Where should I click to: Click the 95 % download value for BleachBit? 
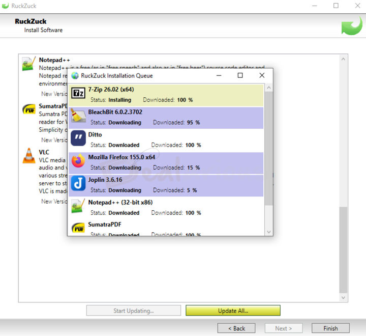pos(193,123)
